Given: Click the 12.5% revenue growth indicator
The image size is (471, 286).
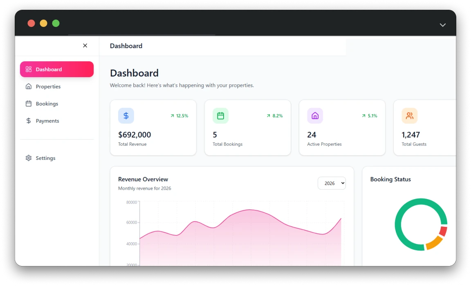Looking at the screenshot, I should pos(179,116).
